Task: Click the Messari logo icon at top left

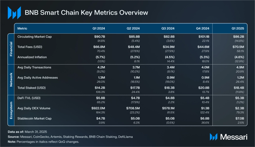Action: (x=14, y=13)
